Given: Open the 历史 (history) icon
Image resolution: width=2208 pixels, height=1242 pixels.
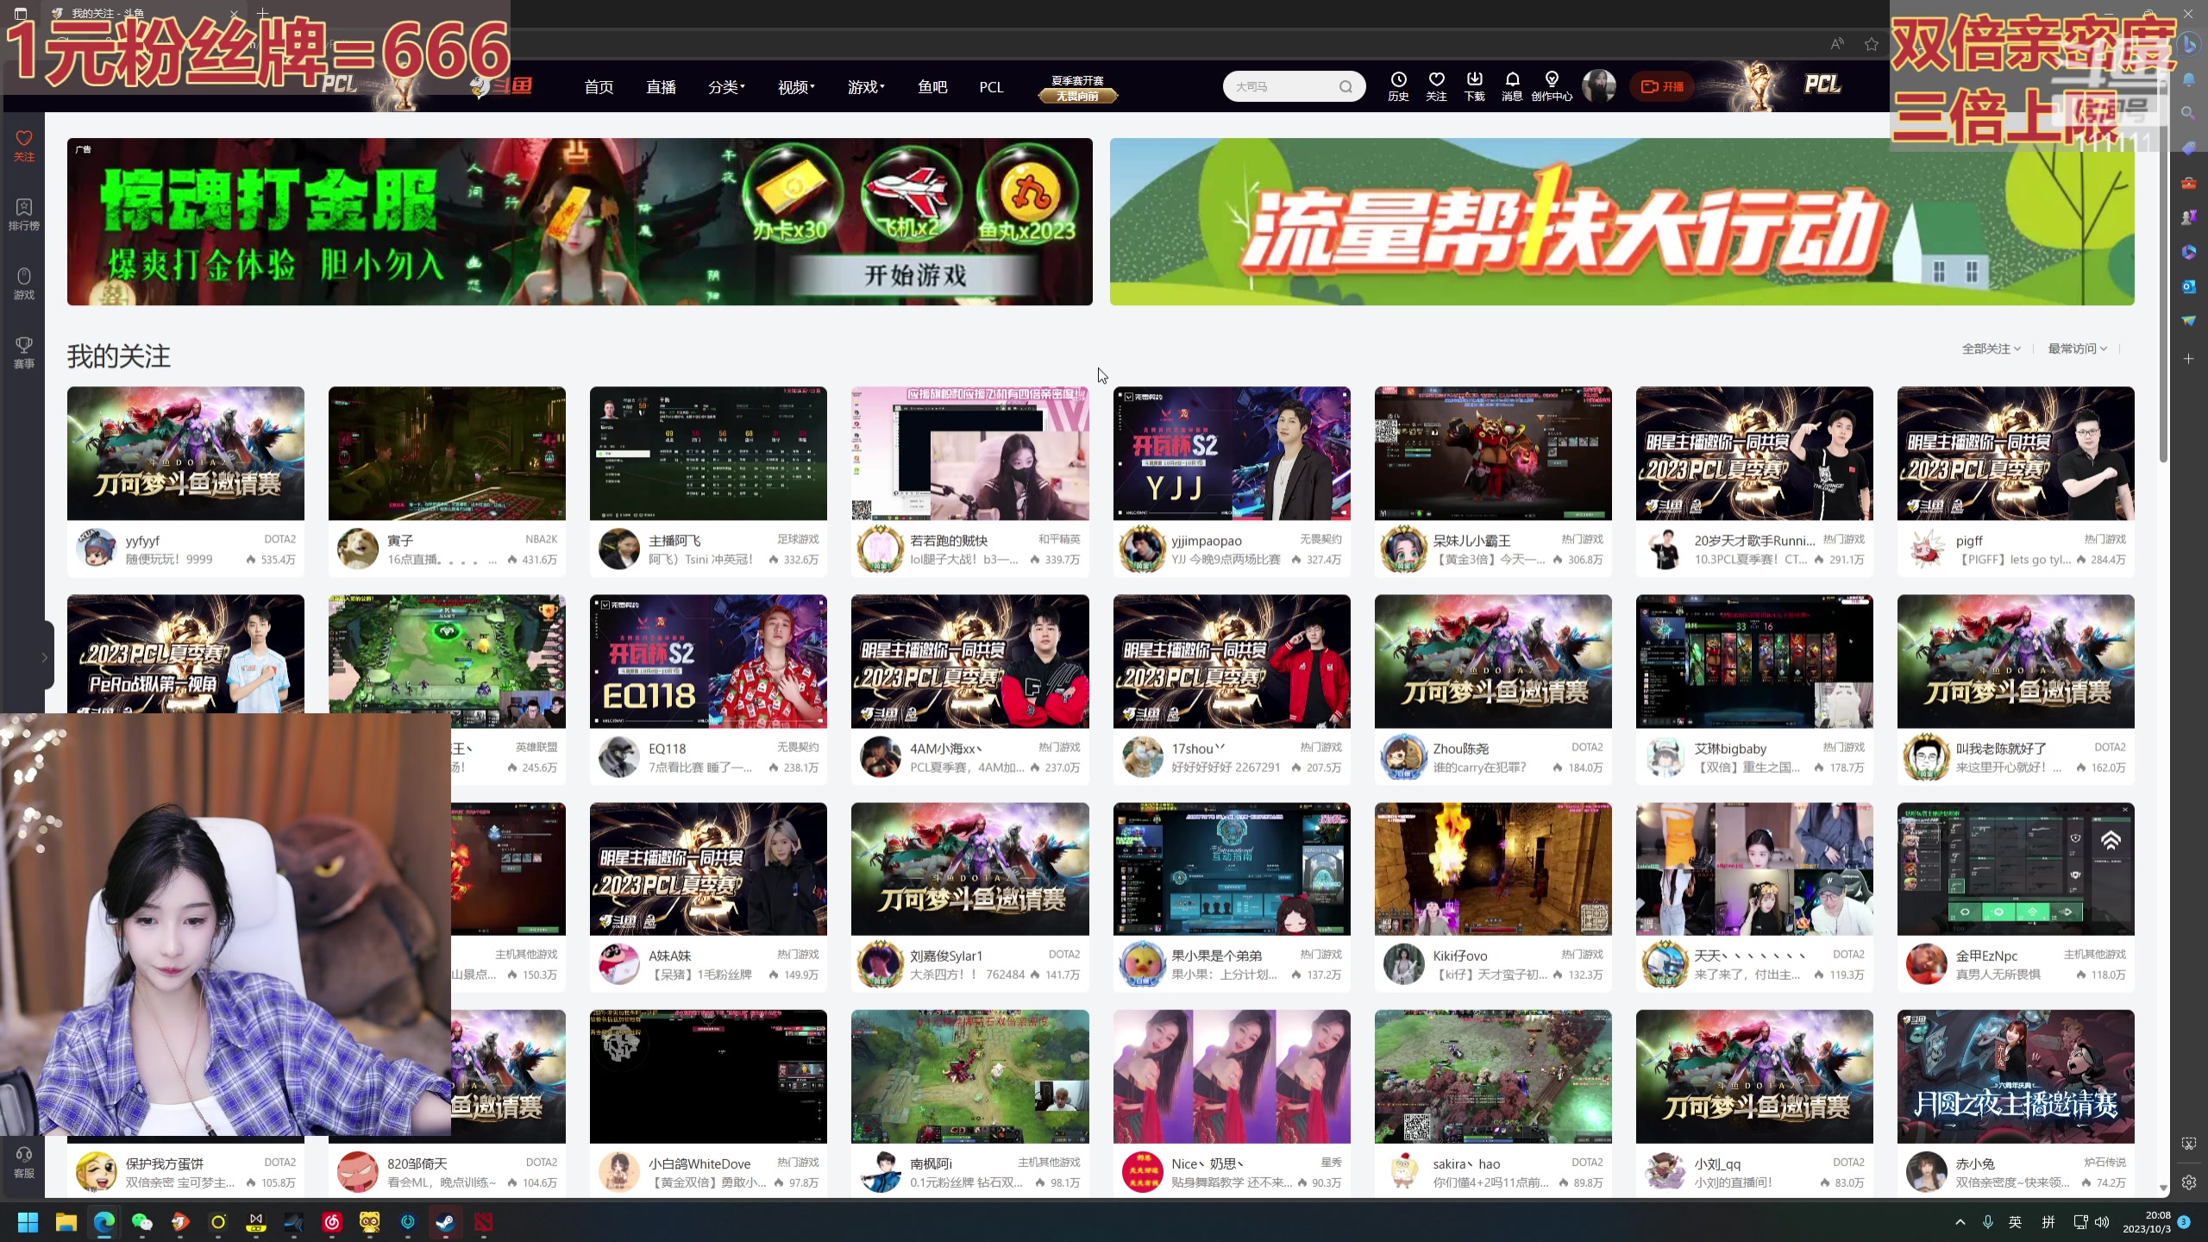Looking at the screenshot, I should [1397, 85].
